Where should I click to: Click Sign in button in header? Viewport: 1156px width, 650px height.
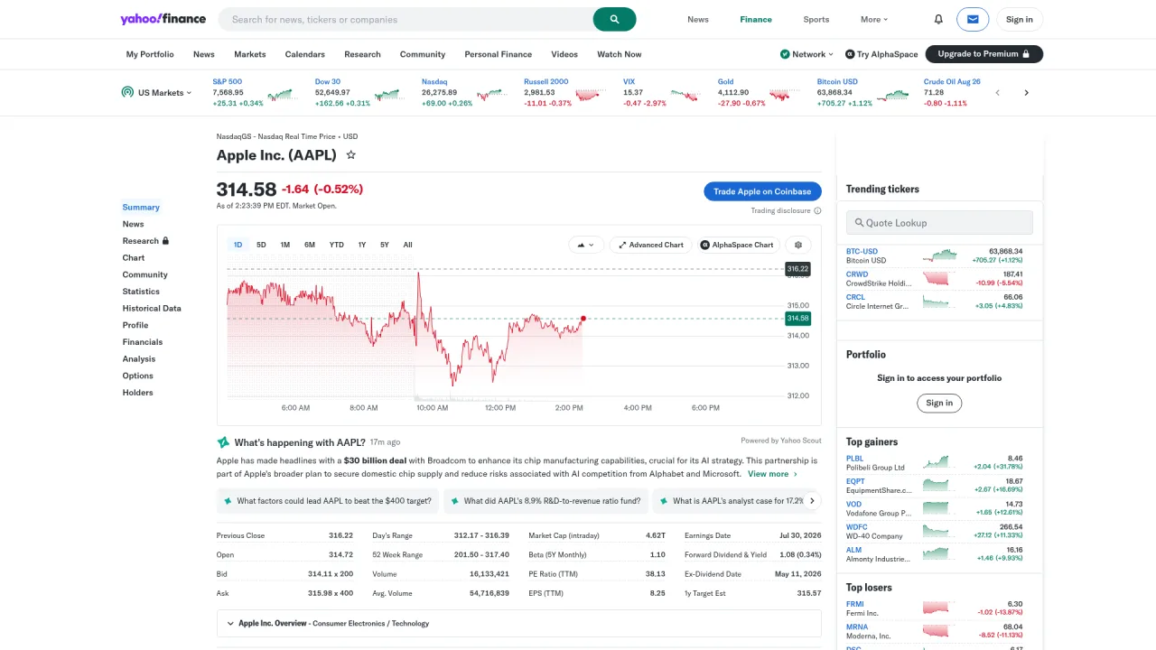(x=1020, y=19)
